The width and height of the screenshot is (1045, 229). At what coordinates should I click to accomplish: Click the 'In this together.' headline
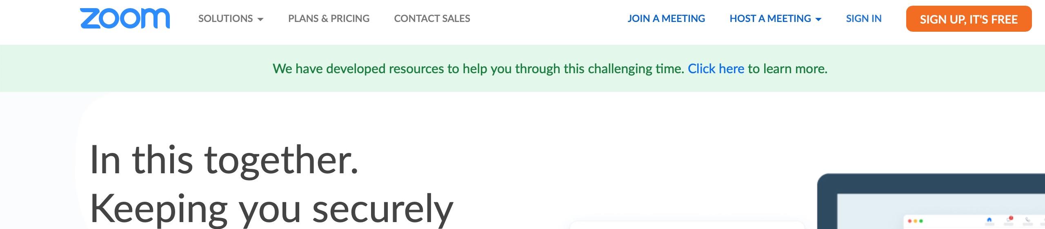pyautogui.click(x=224, y=160)
